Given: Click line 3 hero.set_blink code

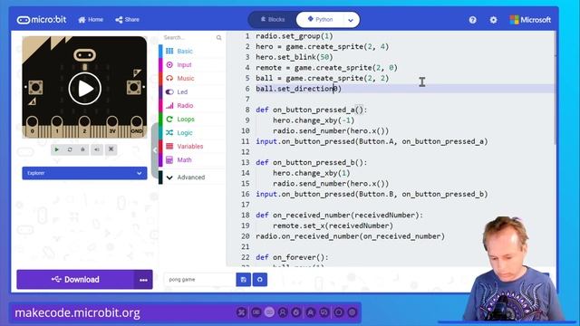Looking at the screenshot, I should tap(295, 57).
